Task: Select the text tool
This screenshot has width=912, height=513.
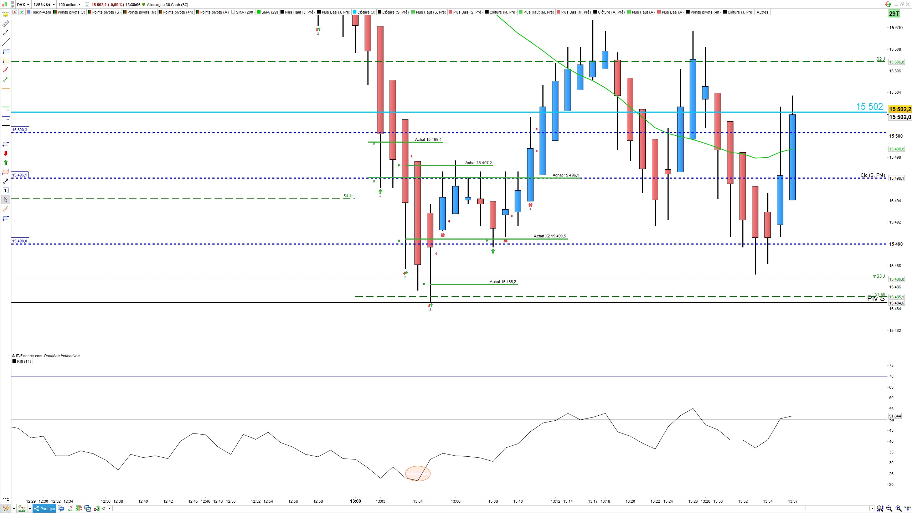Action: coord(6,190)
